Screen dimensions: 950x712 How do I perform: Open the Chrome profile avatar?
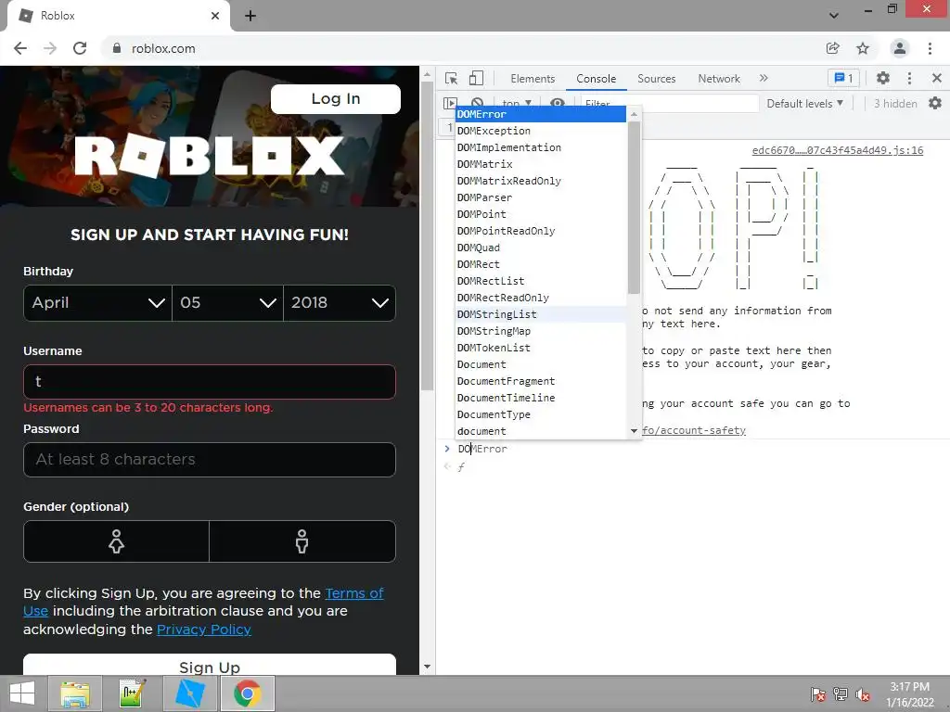click(900, 48)
